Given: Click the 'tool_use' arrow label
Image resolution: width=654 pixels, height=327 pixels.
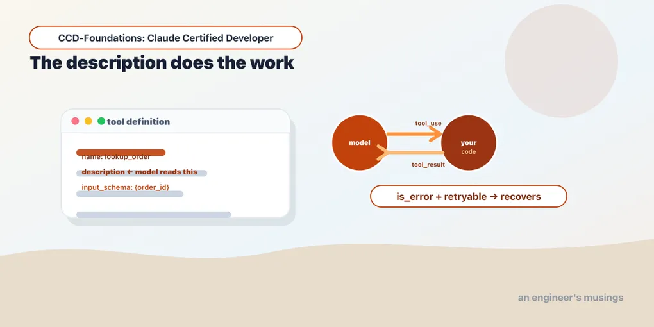Looking at the screenshot, I should coord(428,123).
